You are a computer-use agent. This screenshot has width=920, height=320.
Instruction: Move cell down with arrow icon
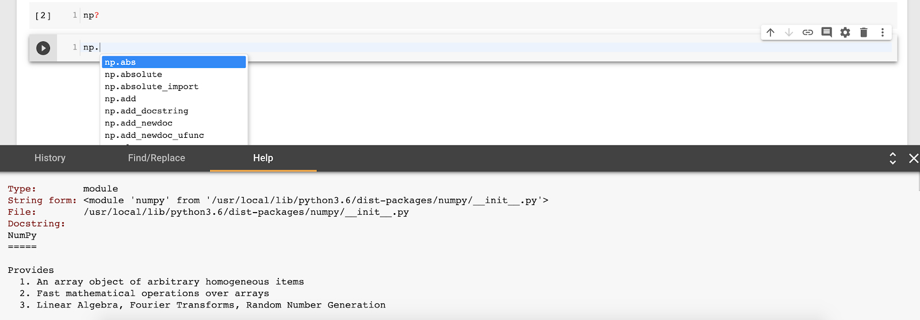789,33
